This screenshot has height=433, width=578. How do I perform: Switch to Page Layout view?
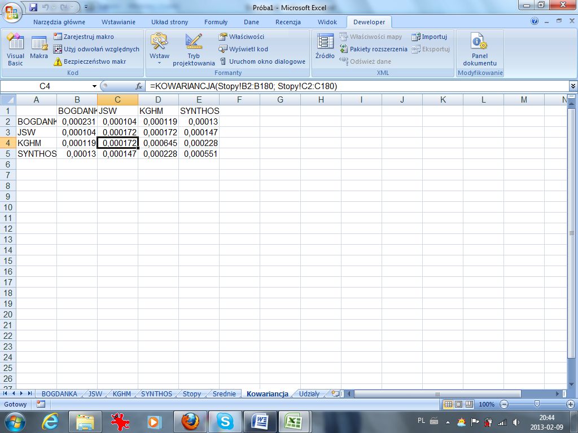click(x=458, y=404)
